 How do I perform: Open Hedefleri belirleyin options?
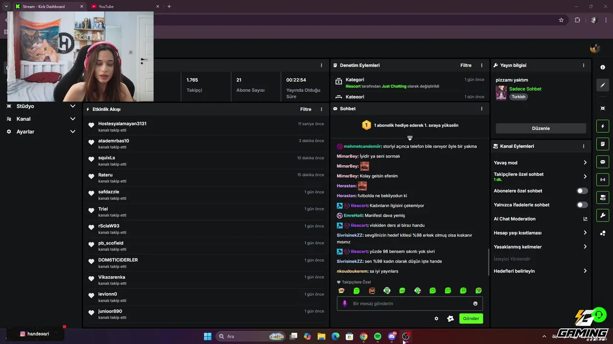coord(540,271)
